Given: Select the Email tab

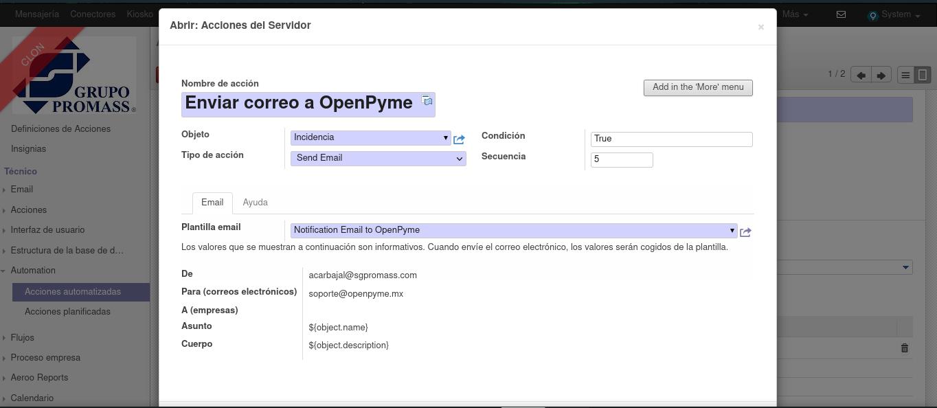Looking at the screenshot, I should [x=212, y=203].
